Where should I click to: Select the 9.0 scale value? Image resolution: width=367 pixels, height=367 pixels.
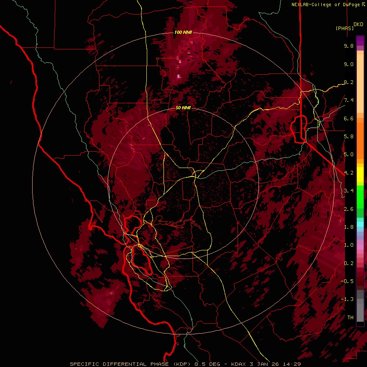(x=349, y=64)
